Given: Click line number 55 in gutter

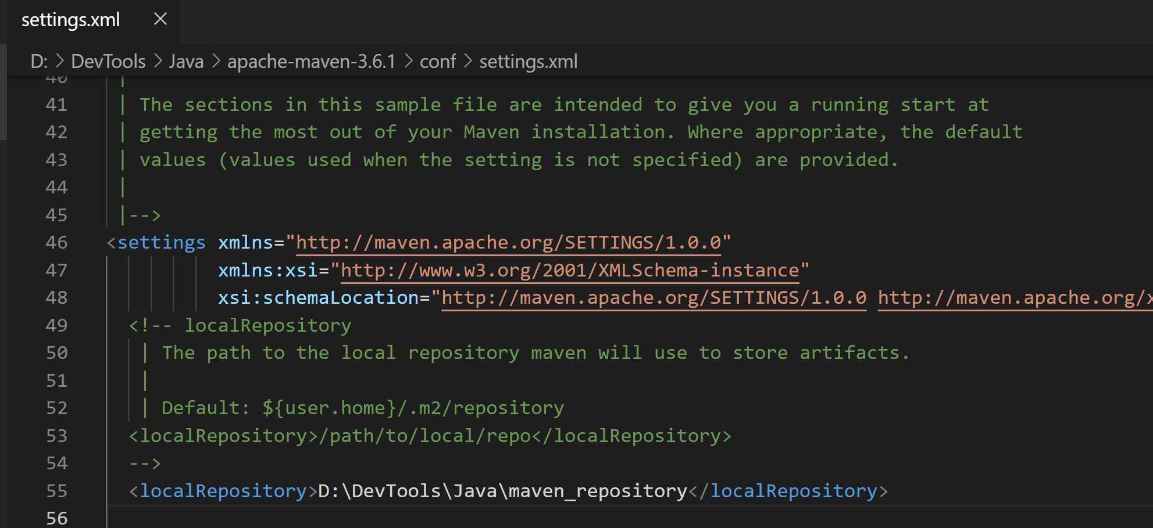Looking at the screenshot, I should coord(56,491).
